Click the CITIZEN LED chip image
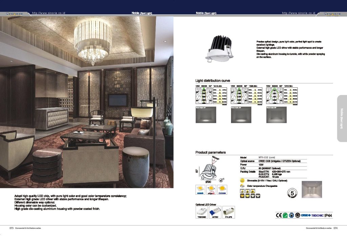 [222, 190]
